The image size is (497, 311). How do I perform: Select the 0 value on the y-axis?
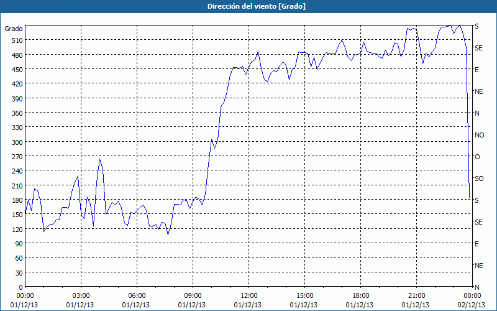(x=21, y=287)
